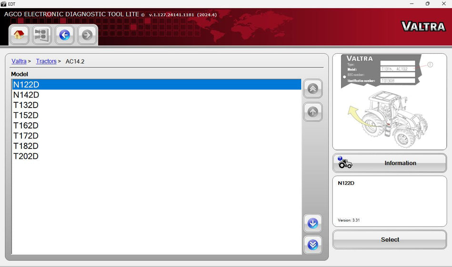
Task: Select model N122D in list
Action: (26, 85)
